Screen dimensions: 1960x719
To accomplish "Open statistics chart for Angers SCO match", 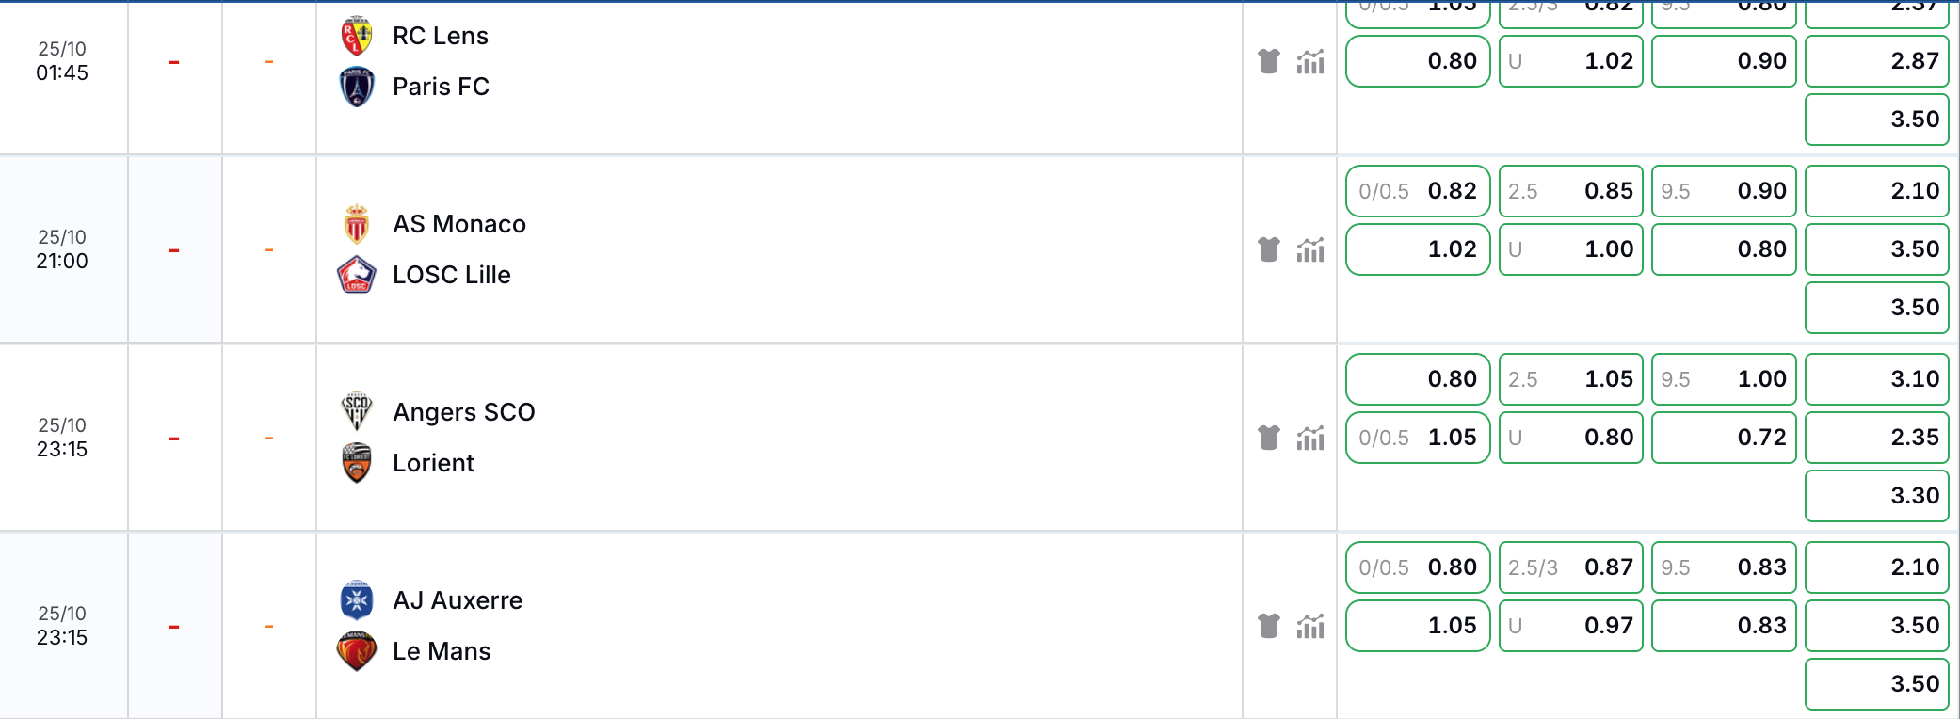I will tap(1310, 438).
